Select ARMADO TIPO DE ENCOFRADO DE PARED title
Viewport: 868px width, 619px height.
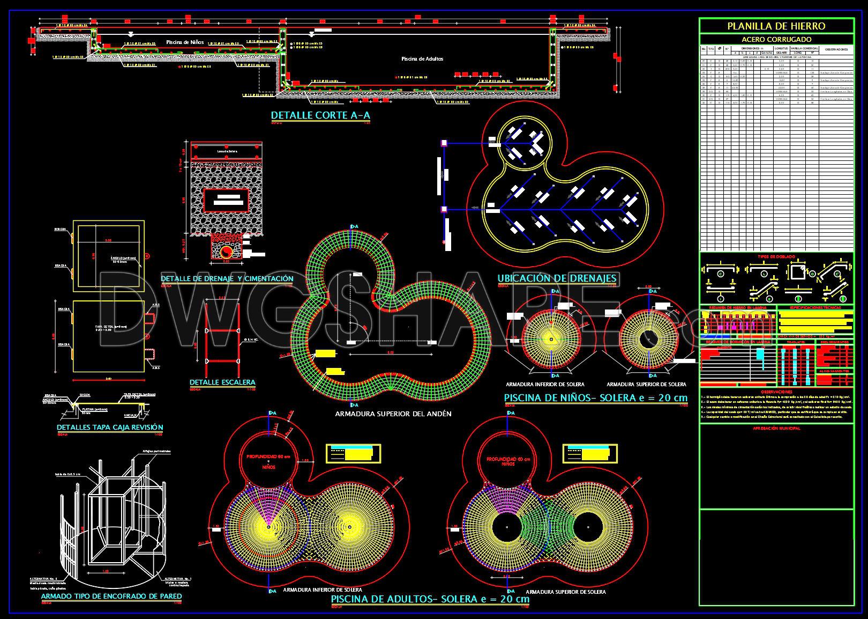[x=111, y=596]
